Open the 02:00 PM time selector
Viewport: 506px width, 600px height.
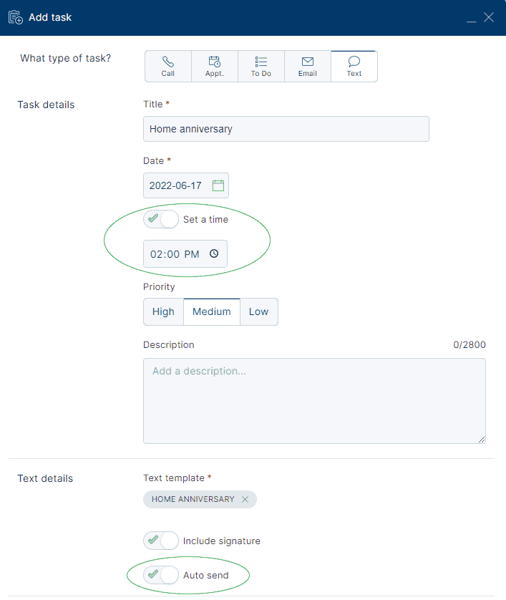[175, 253]
